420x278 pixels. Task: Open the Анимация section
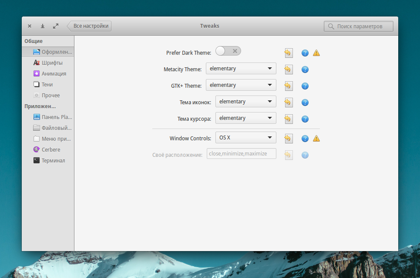pos(48,73)
